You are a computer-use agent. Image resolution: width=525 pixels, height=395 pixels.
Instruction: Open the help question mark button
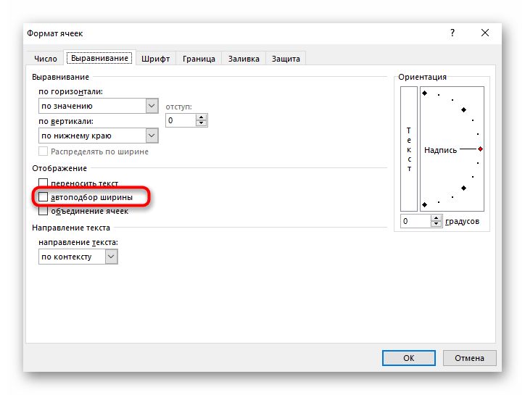452,33
